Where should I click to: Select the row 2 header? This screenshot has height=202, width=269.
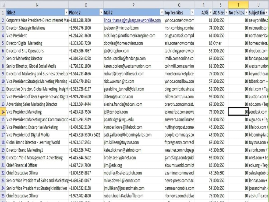(x=3, y=20)
